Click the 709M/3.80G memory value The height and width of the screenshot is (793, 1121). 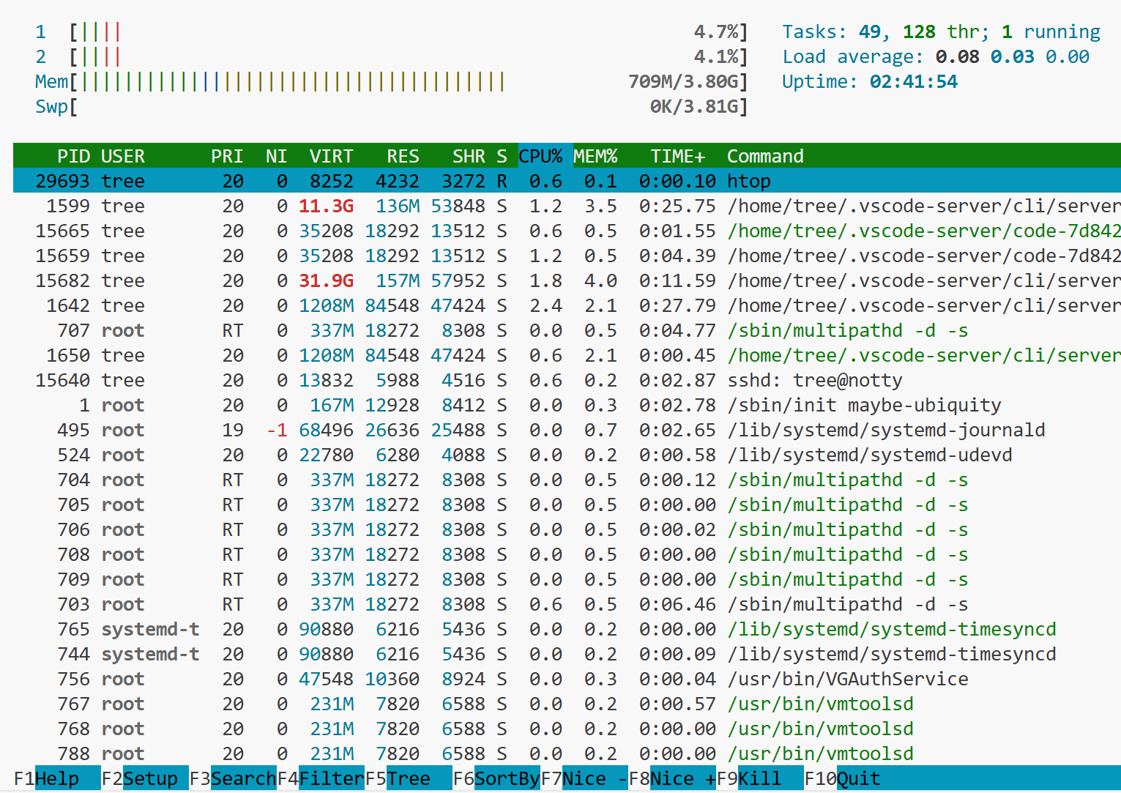(x=683, y=82)
